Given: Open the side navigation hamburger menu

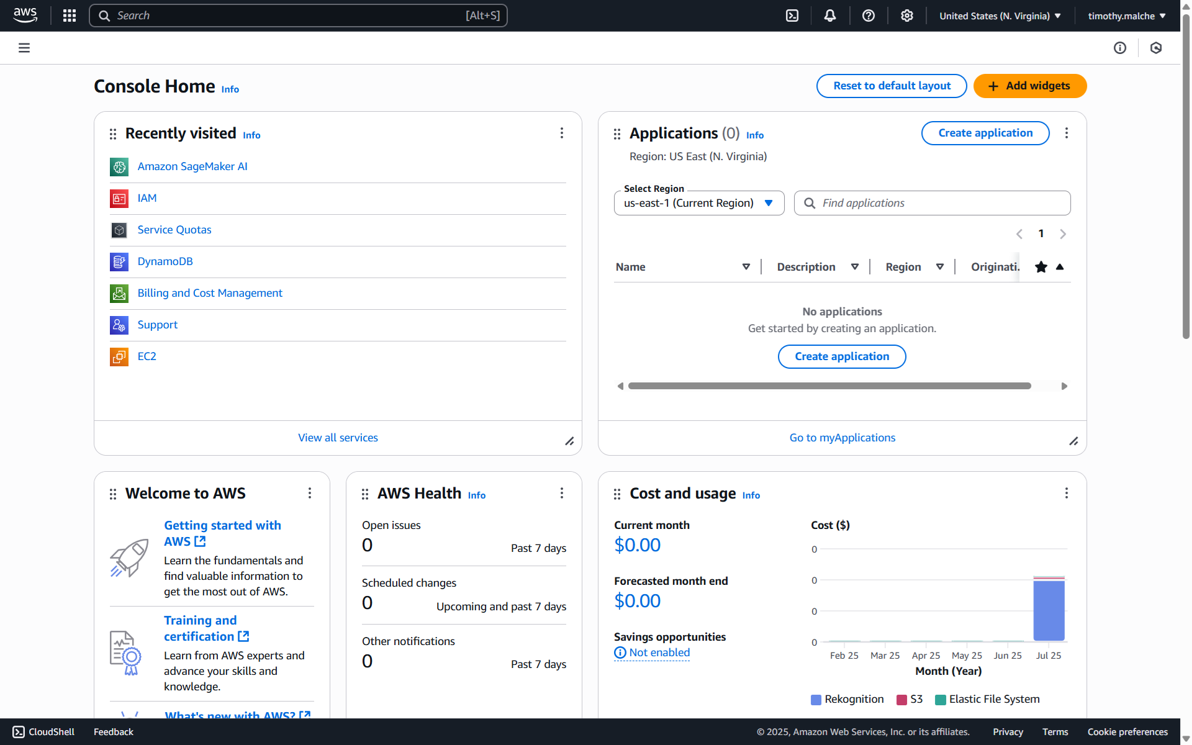Looking at the screenshot, I should point(24,48).
